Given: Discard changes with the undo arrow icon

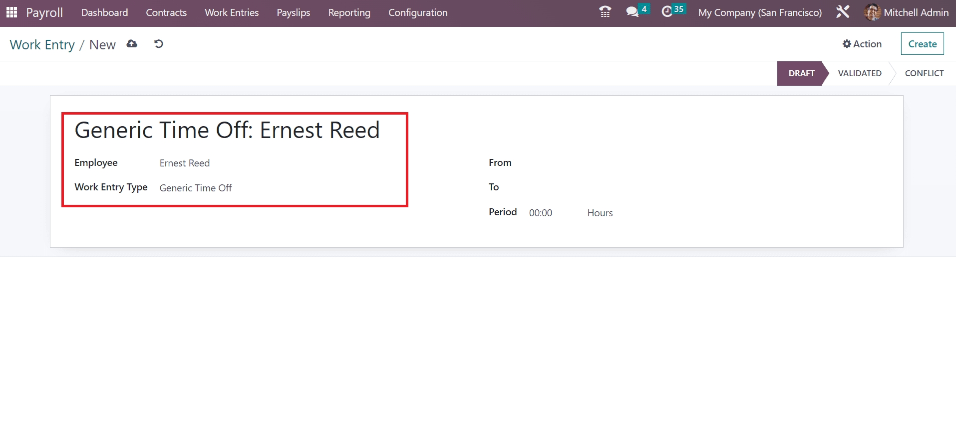Looking at the screenshot, I should pyautogui.click(x=159, y=44).
